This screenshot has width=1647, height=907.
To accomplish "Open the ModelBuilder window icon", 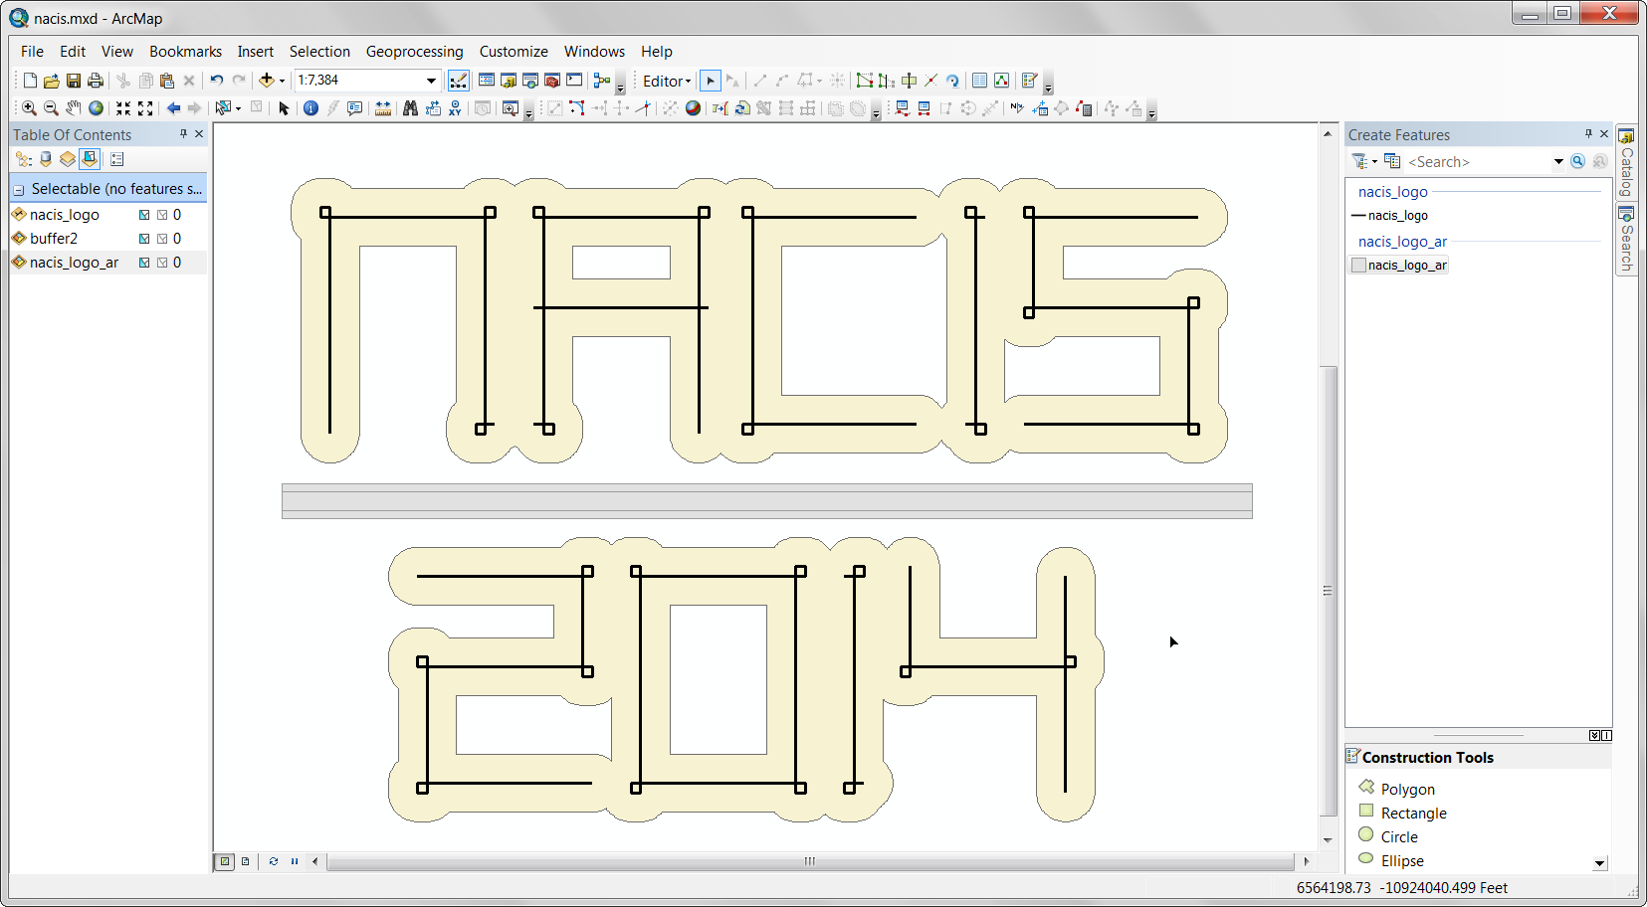I will [602, 81].
